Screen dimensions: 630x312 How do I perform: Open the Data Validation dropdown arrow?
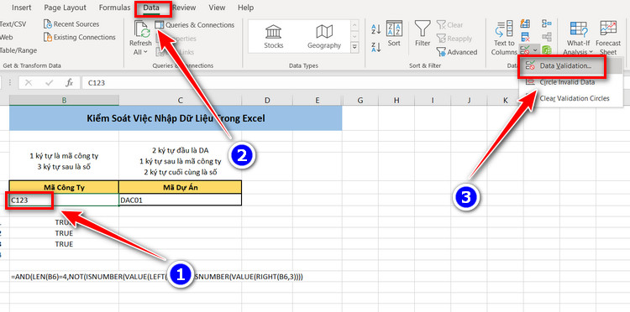pyautogui.click(x=535, y=50)
